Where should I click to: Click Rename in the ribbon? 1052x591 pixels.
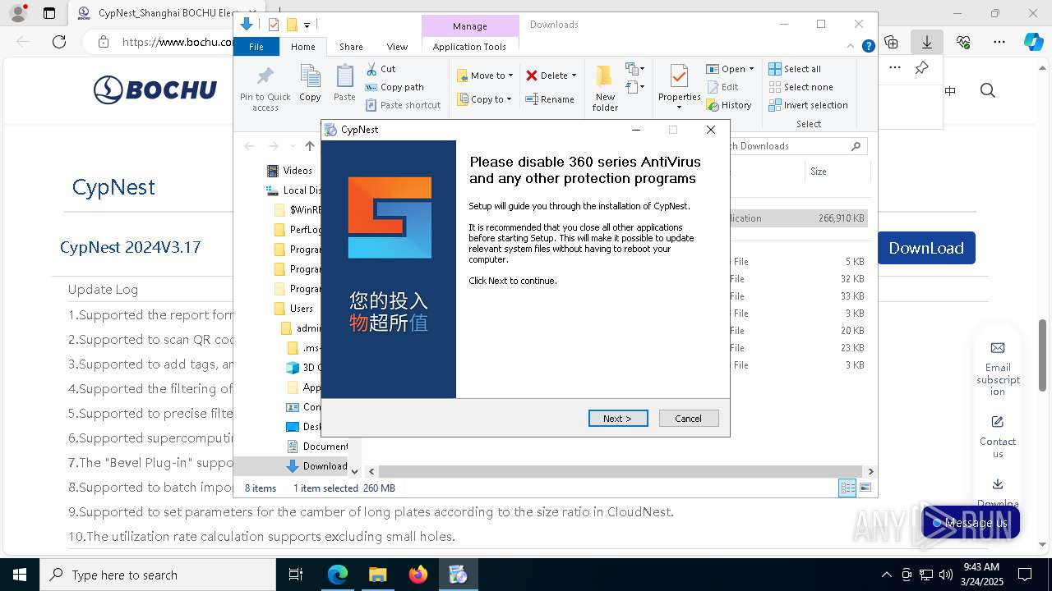pyautogui.click(x=551, y=99)
